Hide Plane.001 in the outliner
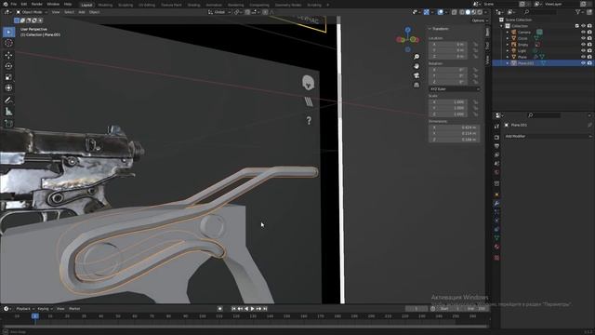Image resolution: width=595 pixels, height=335 pixels. pyautogui.click(x=583, y=63)
